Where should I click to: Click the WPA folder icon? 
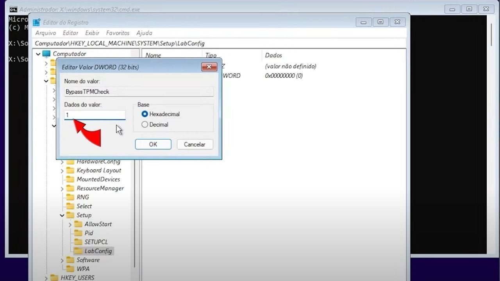coord(70,269)
